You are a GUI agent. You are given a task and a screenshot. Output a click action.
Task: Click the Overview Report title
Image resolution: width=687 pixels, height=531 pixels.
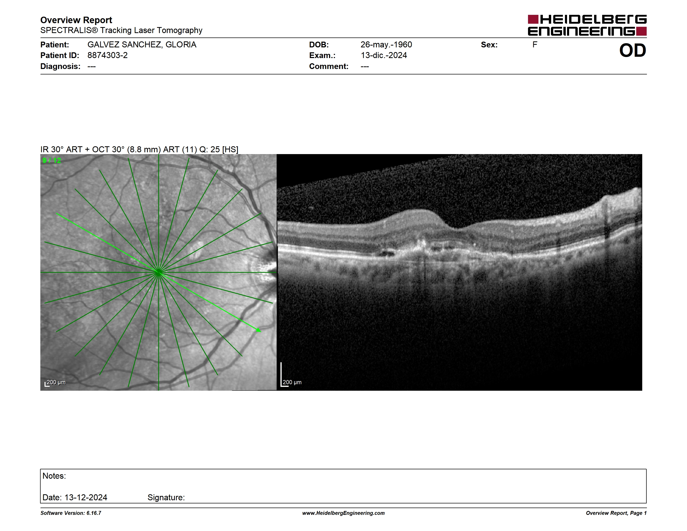click(x=76, y=20)
